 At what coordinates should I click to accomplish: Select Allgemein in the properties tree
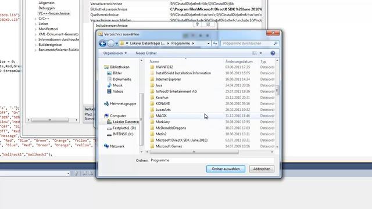(x=46, y=3)
